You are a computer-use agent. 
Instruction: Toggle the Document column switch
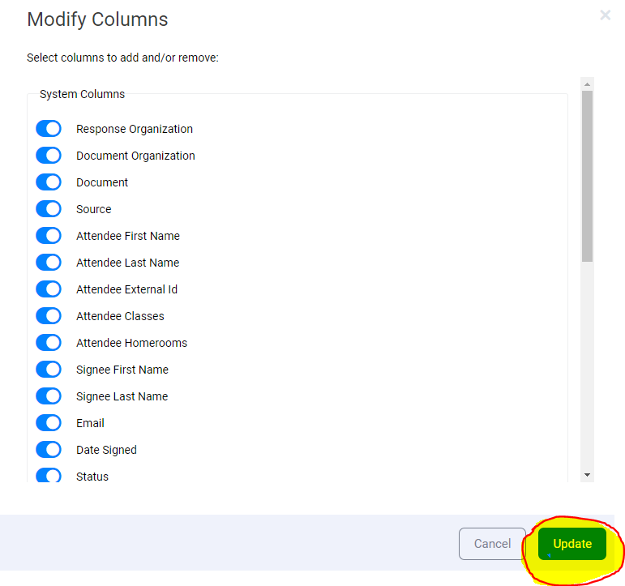click(49, 182)
